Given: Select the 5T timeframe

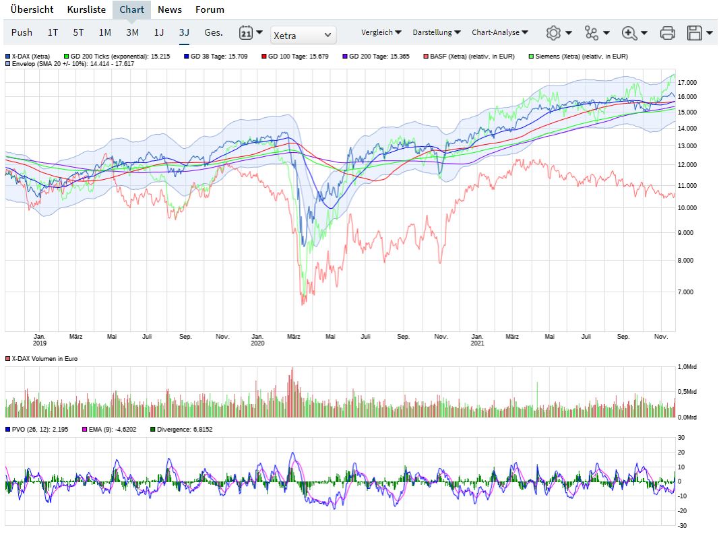Looking at the screenshot, I should tap(78, 32).
